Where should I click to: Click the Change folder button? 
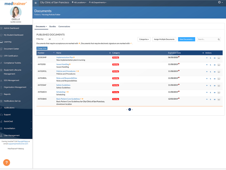(x=42, y=48)
